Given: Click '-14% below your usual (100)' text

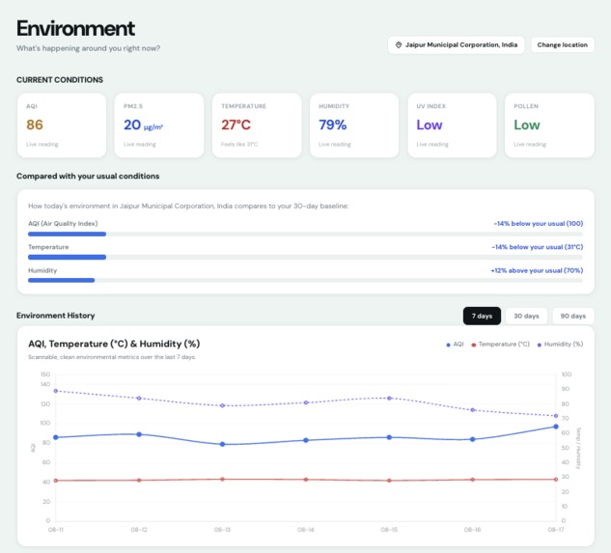Looking at the screenshot, I should click(539, 224).
